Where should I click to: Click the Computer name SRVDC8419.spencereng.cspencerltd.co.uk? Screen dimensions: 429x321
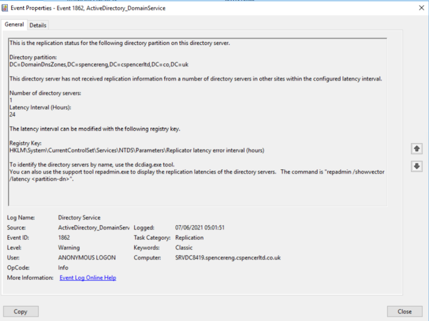[x=228, y=258]
